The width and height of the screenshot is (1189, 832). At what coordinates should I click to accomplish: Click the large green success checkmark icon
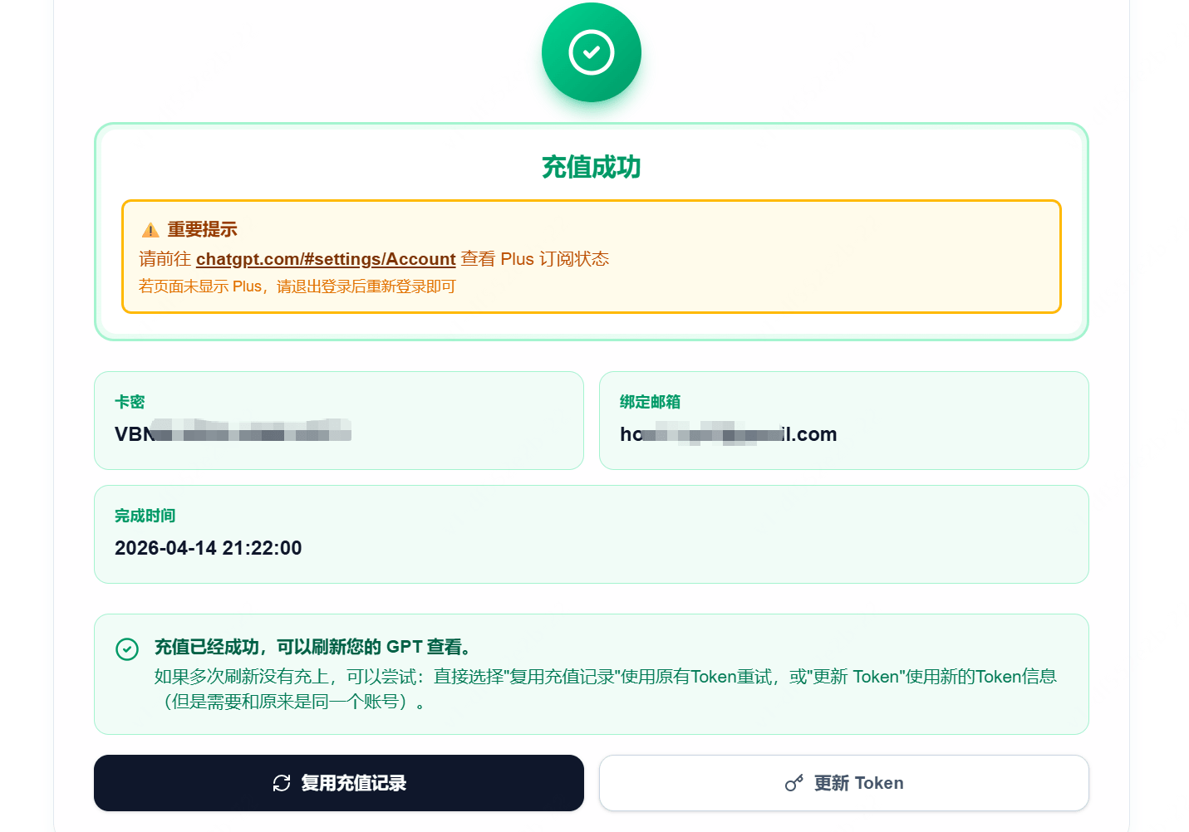tap(591, 52)
